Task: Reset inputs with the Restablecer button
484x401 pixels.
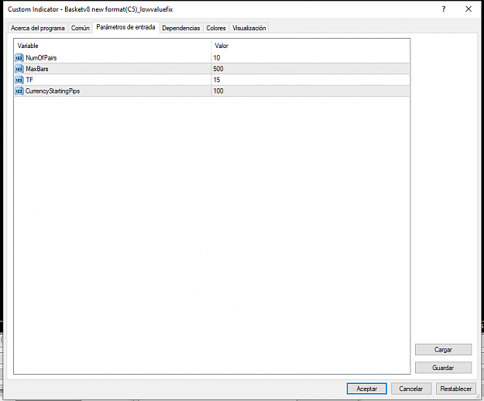Action: (x=456, y=389)
